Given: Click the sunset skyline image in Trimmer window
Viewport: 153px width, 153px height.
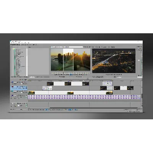Looking at the screenshot, I should click(x=70, y=60).
